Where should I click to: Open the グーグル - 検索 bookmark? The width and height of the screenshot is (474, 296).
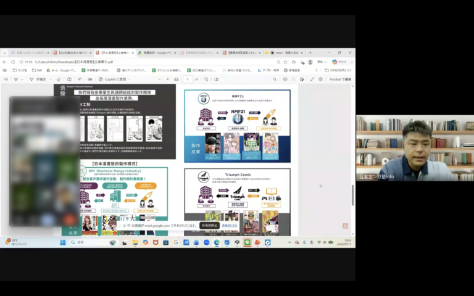[268, 70]
